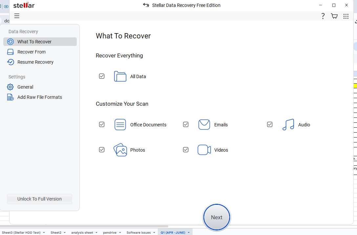Click the All Data label
The image size is (357, 235).
138,76
